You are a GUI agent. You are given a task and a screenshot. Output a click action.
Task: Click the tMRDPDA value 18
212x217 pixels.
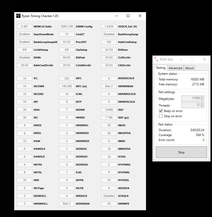click(x=109, y=149)
